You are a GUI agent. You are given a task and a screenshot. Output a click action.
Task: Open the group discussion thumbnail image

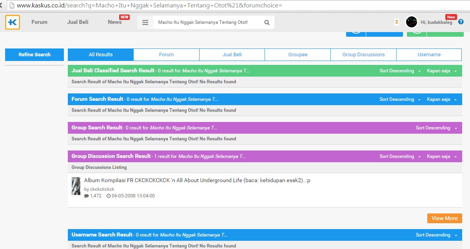point(76,186)
